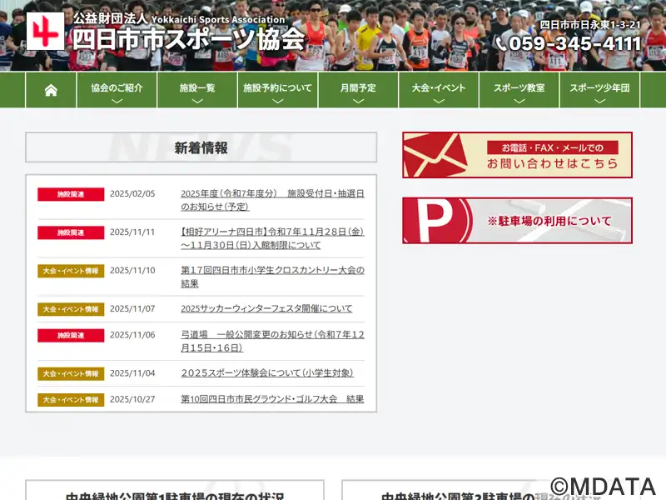Viewport: 666px width, 500px height.
Task: Click the P parking icon on banner
Action: tap(436, 220)
